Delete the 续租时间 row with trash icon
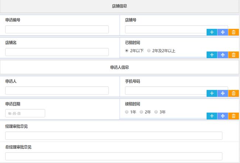Image resolution: width=240 pixels, height=163 pixels. pos(234,116)
